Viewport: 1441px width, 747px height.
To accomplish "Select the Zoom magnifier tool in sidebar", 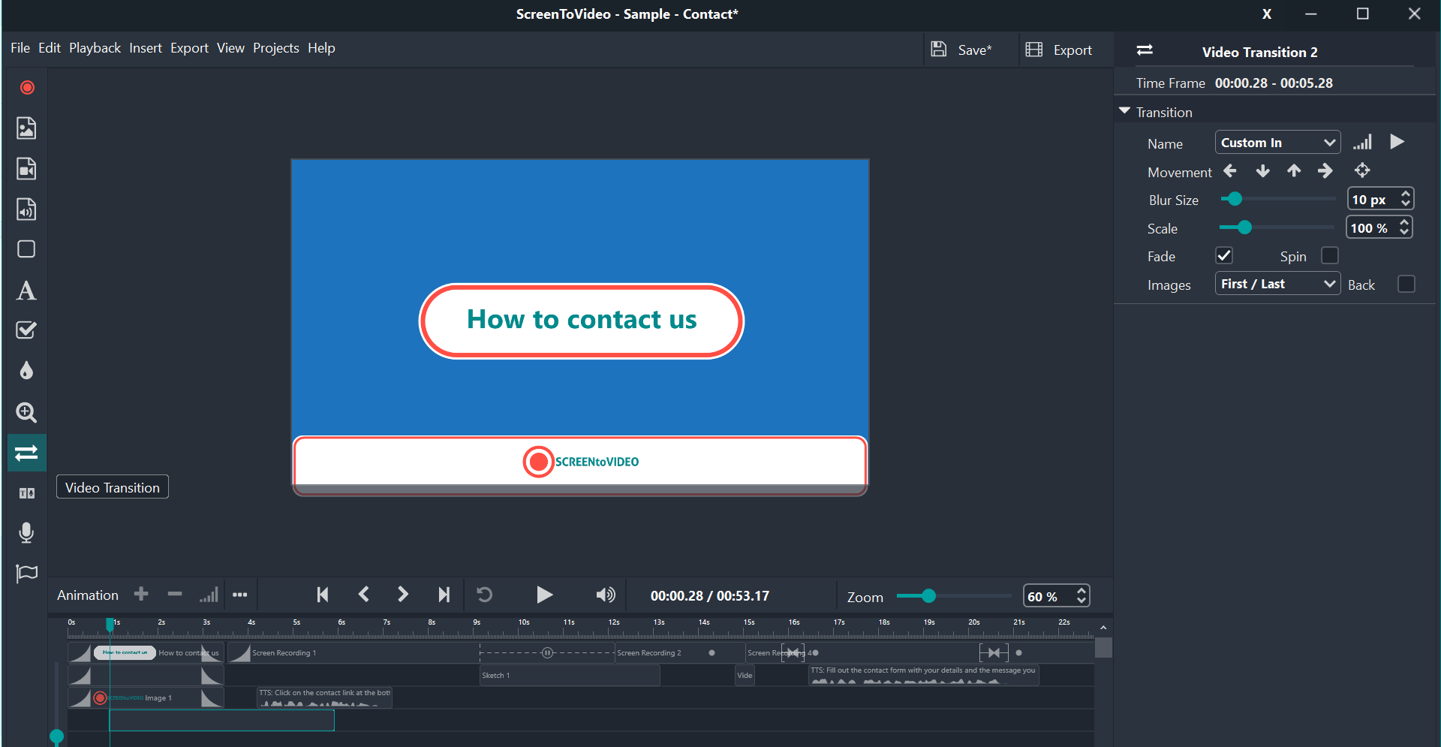I will coord(26,412).
